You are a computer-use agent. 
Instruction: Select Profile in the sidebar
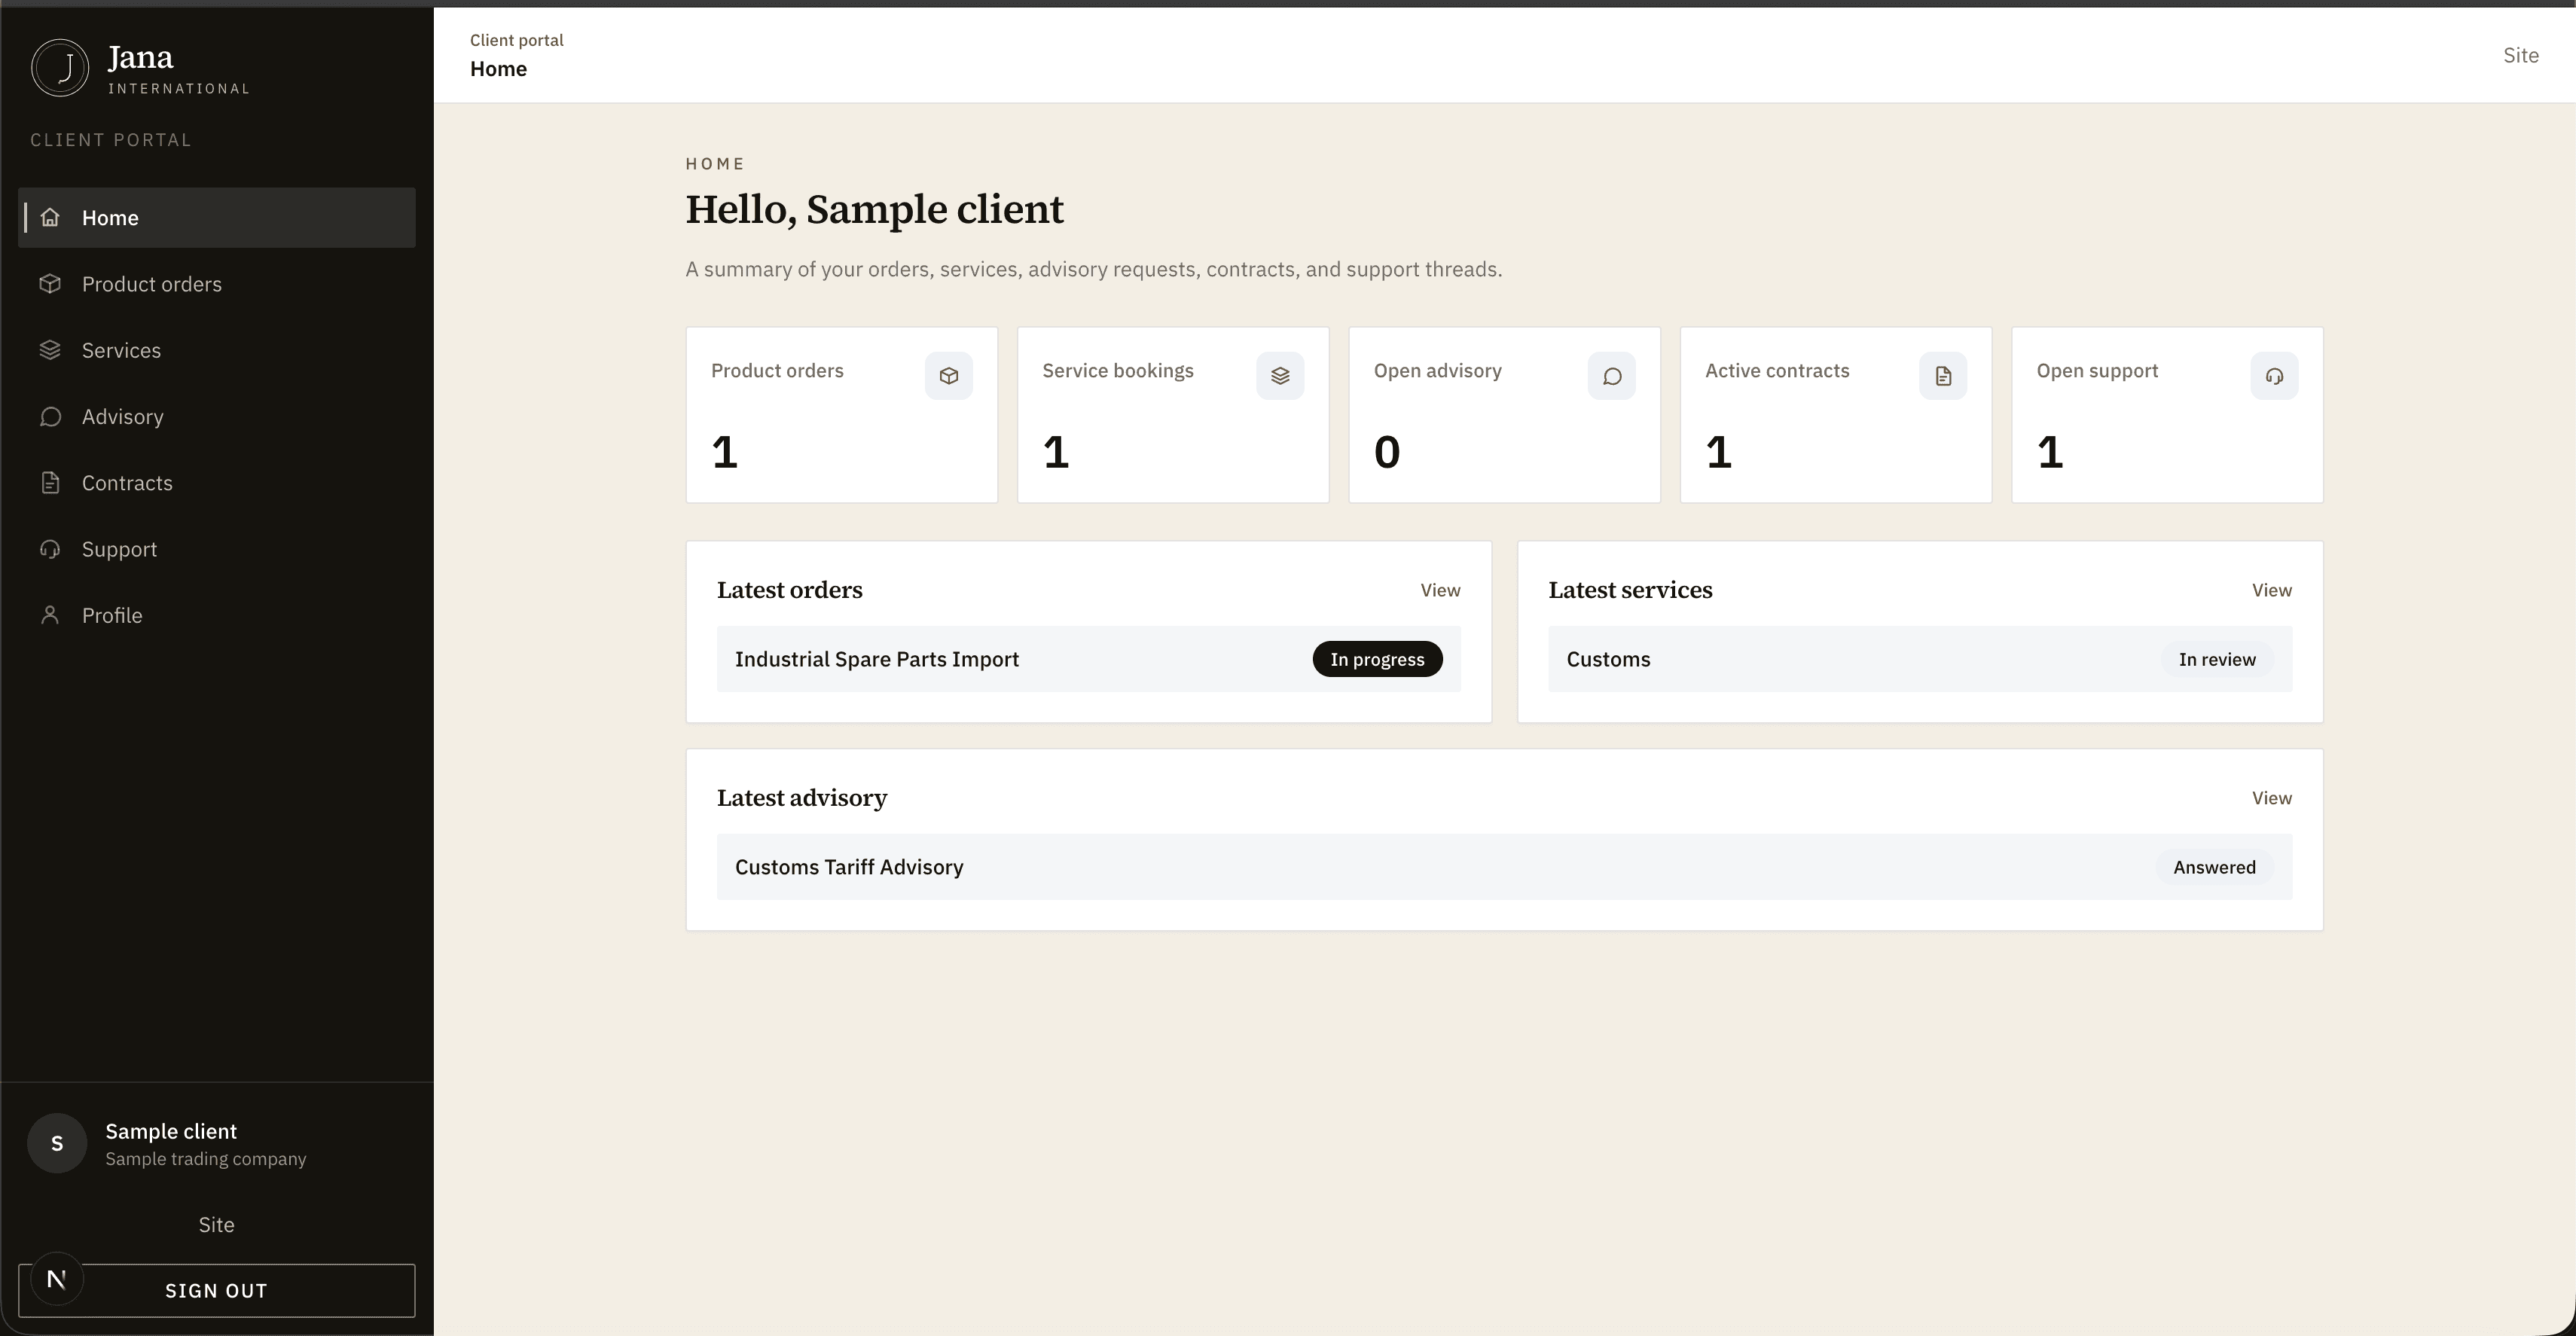pos(217,615)
